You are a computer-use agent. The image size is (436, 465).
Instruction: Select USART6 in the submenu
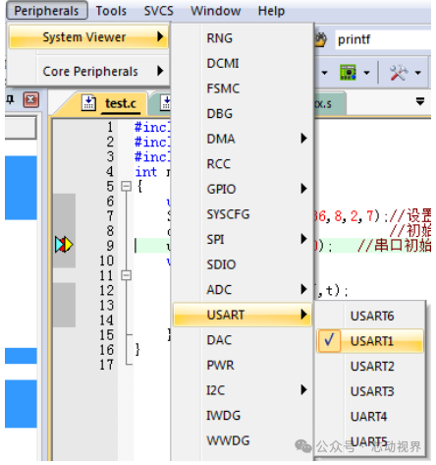pyautogui.click(x=370, y=317)
